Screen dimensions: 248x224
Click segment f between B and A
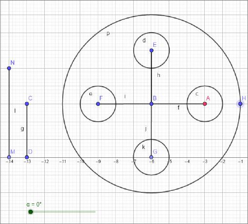[178, 104]
